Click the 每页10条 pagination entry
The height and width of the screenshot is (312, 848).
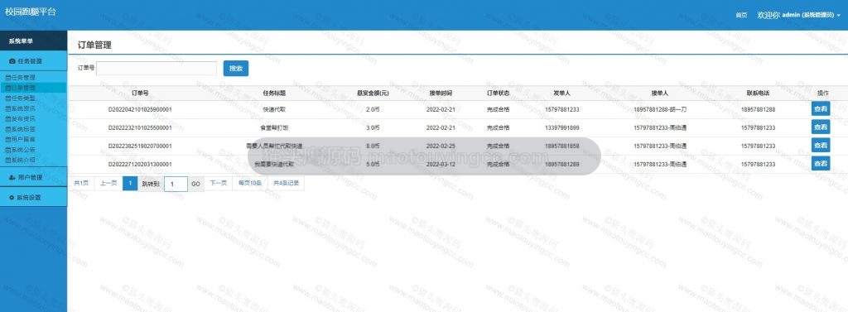coord(250,183)
